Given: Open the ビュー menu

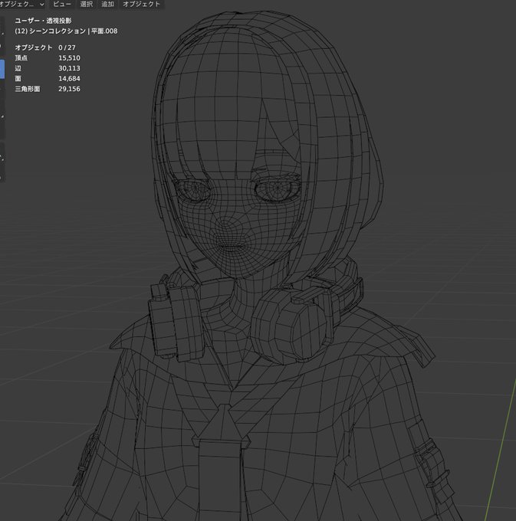Looking at the screenshot, I should (x=62, y=5).
